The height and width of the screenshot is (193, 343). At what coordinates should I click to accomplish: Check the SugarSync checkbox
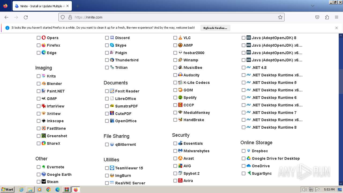(244, 173)
